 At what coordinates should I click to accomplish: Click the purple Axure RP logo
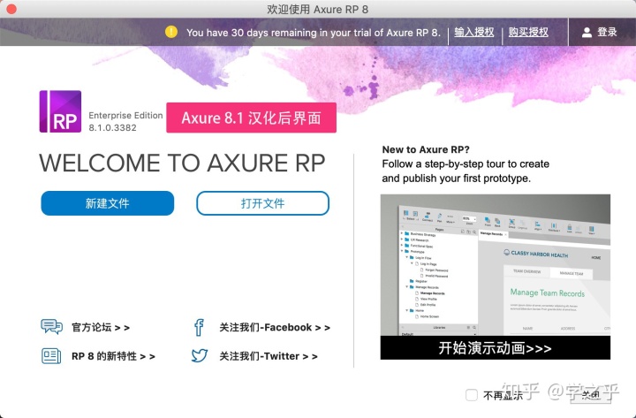pyautogui.click(x=60, y=112)
